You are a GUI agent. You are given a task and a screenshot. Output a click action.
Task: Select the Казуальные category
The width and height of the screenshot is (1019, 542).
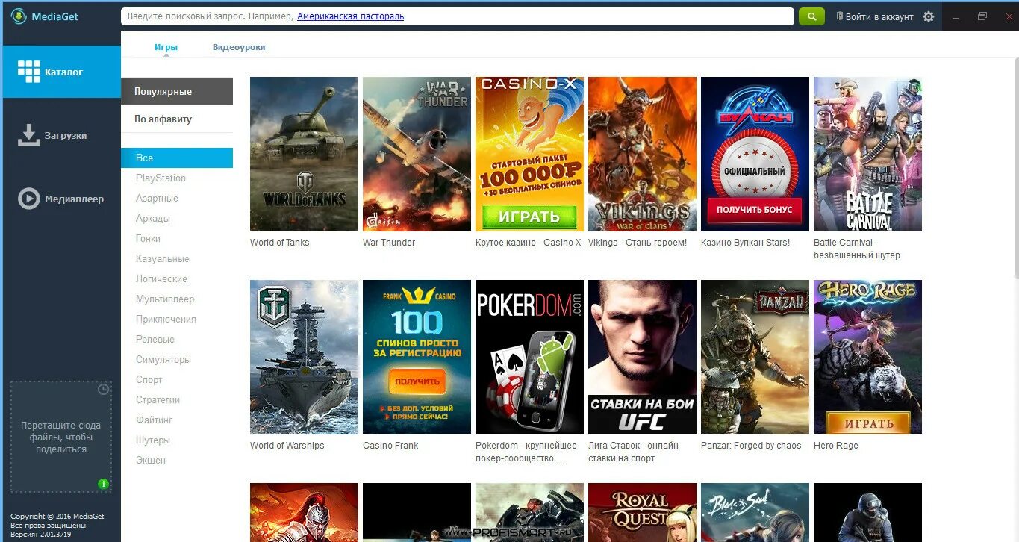point(163,258)
